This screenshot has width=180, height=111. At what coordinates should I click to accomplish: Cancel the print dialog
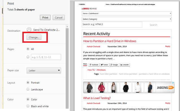click(59, 18)
